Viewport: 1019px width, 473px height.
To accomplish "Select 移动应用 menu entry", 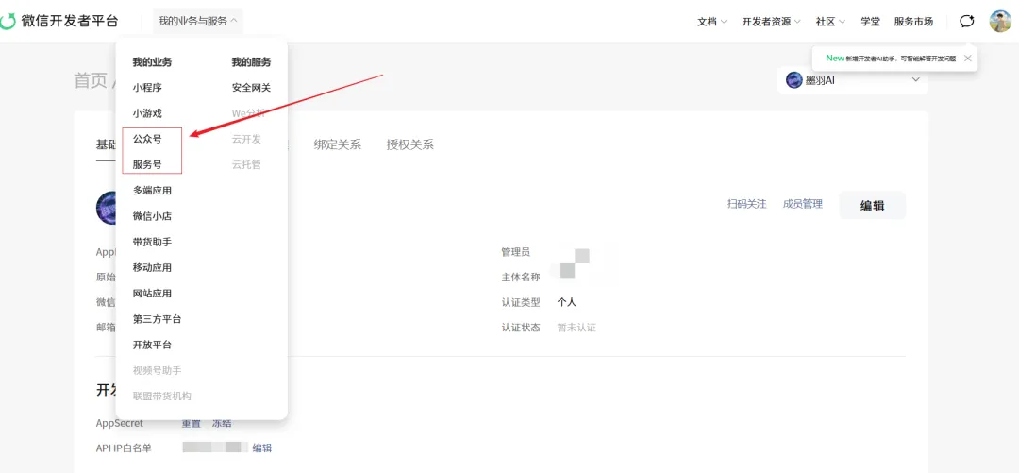I will point(152,268).
